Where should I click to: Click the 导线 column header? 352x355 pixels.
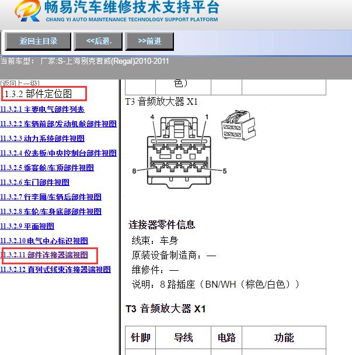pos(183,337)
